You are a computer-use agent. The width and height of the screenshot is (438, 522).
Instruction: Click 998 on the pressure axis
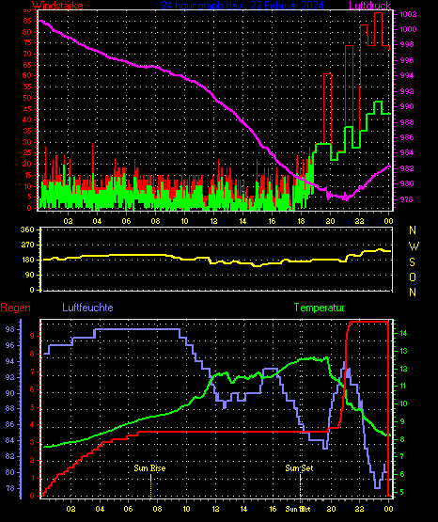click(x=407, y=44)
